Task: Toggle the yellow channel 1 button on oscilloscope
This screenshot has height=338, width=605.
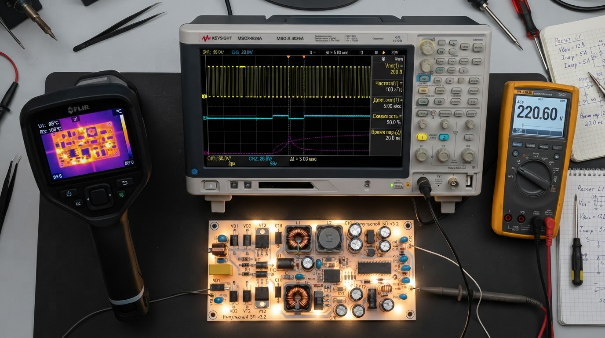Action: (x=423, y=137)
